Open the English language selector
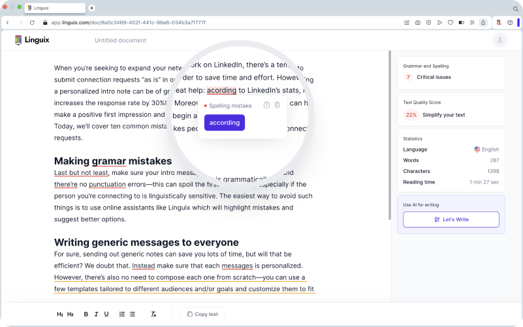Viewport: 523px width, 327px height. coord(486,149)
